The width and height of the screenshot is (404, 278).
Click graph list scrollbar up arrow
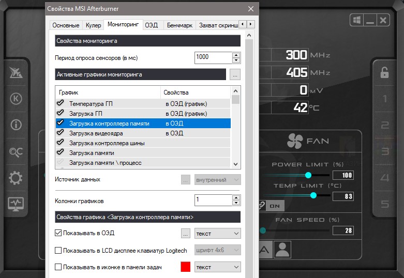point(235,91)
